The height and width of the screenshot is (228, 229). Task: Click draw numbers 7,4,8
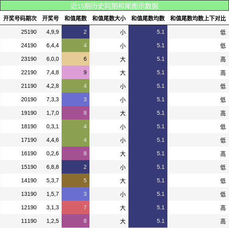tap(52, 72)
